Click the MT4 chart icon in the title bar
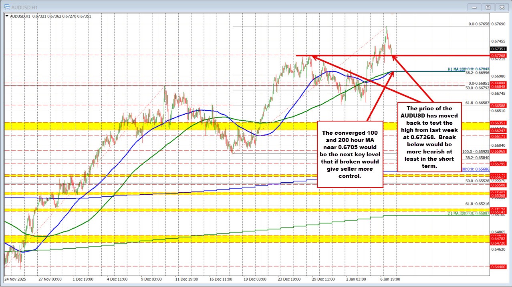 (7, 7)
